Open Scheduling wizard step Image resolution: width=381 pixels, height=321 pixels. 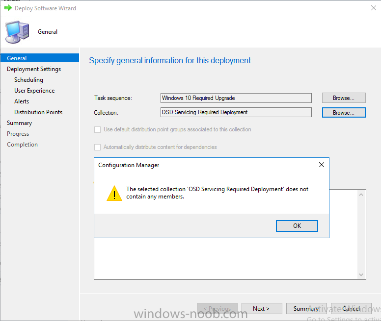[28, 80]
